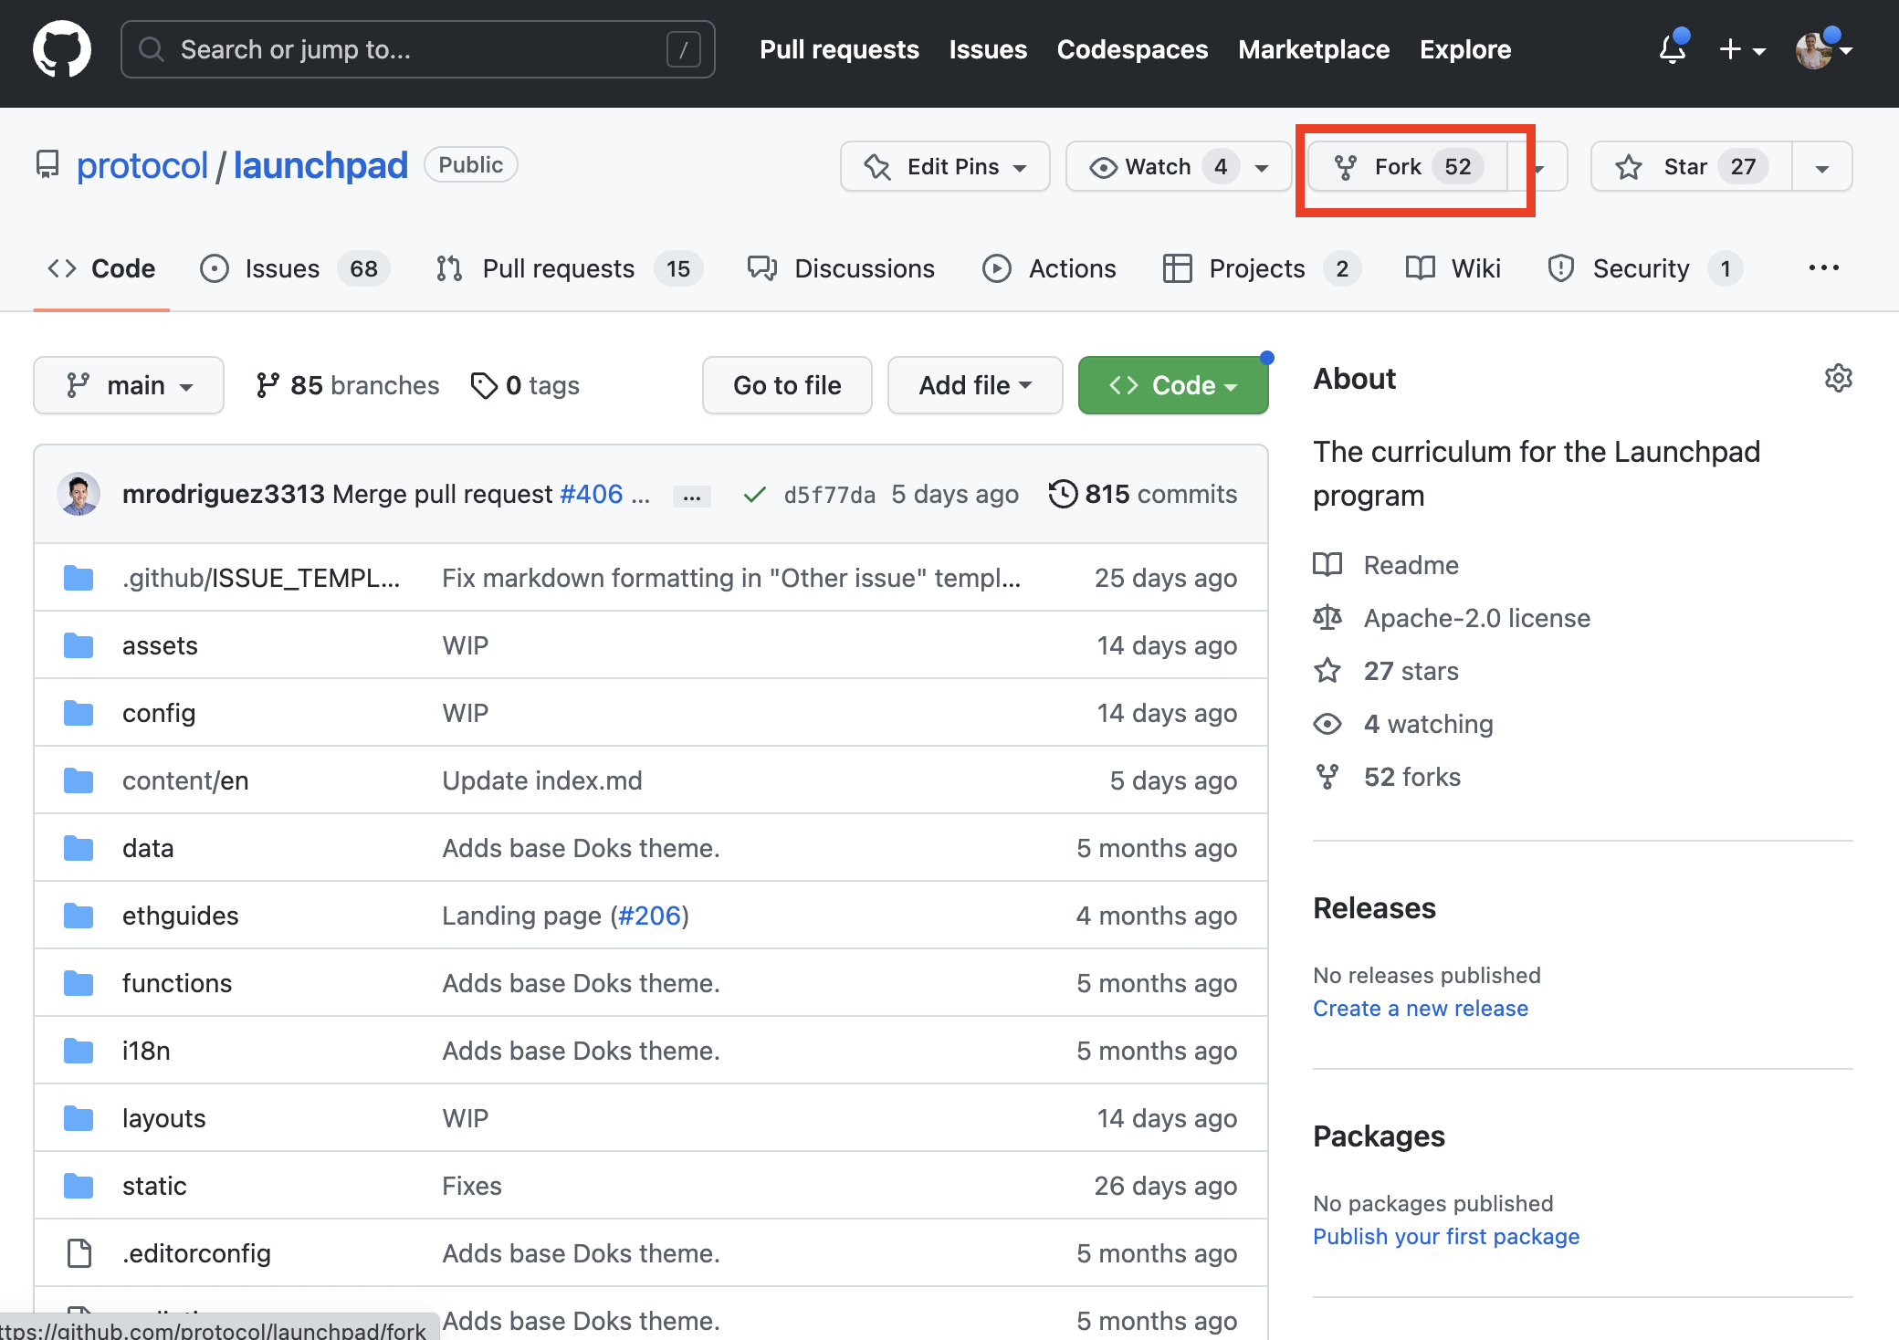Open the data folder
1899x1340 pixels.
[148, 848]
